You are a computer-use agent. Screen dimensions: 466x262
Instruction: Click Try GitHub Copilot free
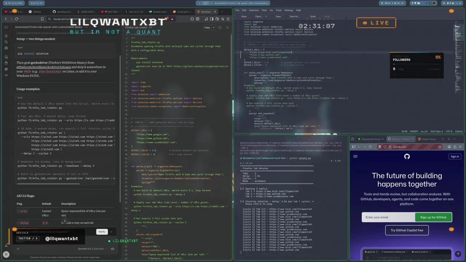[407, 230]
